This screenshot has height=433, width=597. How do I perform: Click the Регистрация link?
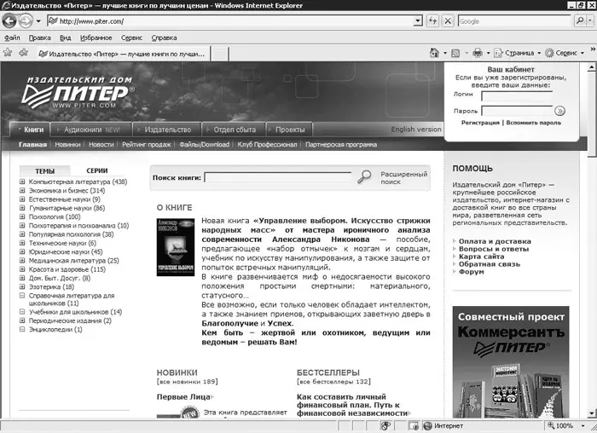pyautogui.click(x=480, y=123)
